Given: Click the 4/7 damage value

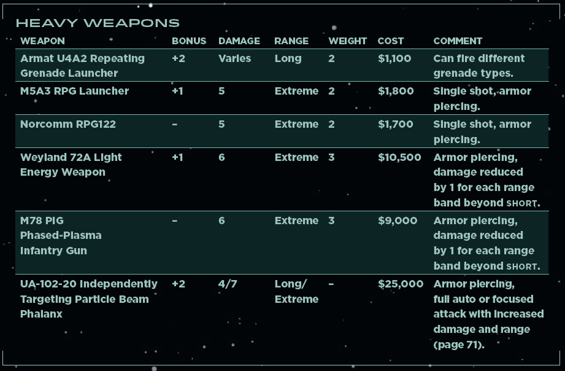Looking at the screenshot, I should pos(227,284).
